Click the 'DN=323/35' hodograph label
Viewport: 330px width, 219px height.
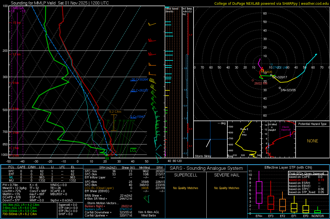(x=288, y=90)
